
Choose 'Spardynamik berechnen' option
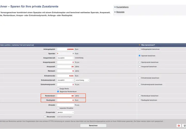tap(139, 62)
